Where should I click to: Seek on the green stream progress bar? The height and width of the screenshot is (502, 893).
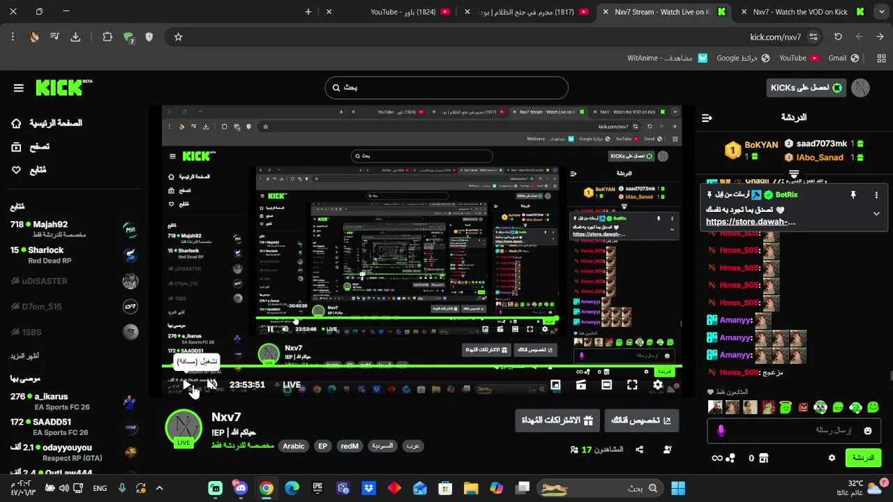pyautogui.click(x=422, y=367)
